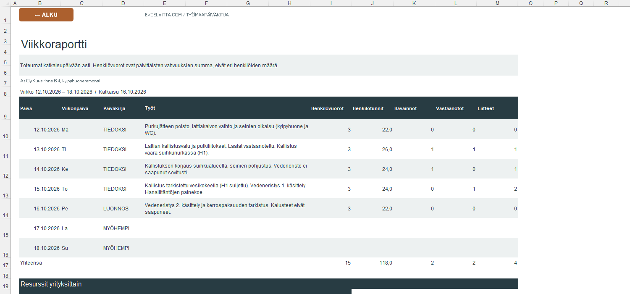This screenshot has width=630, height=294.
Task: Click the Henkilövuorot column heading
Action: [327, 108]
